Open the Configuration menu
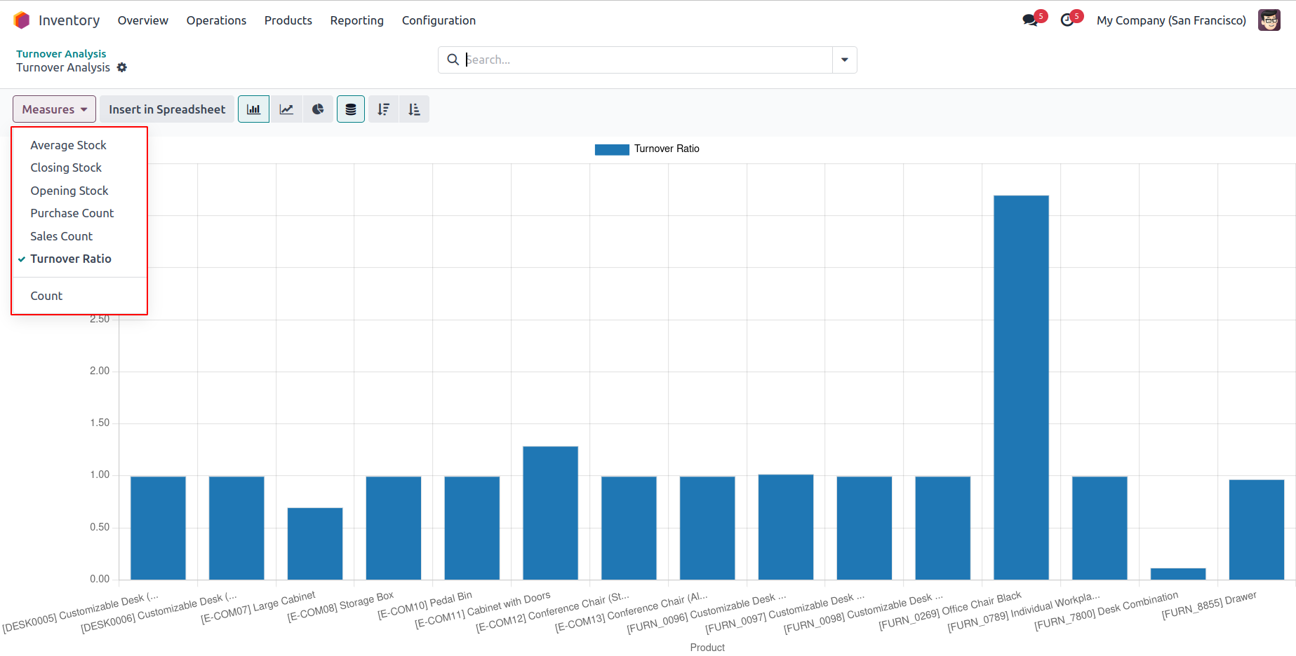1296x656 pixels. pos(439,20)
